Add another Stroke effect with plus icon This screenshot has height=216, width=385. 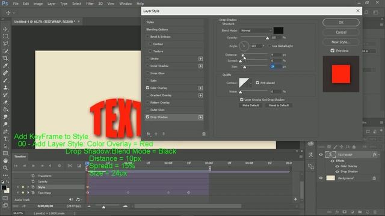pyautogui.click(x=200, y=59)
